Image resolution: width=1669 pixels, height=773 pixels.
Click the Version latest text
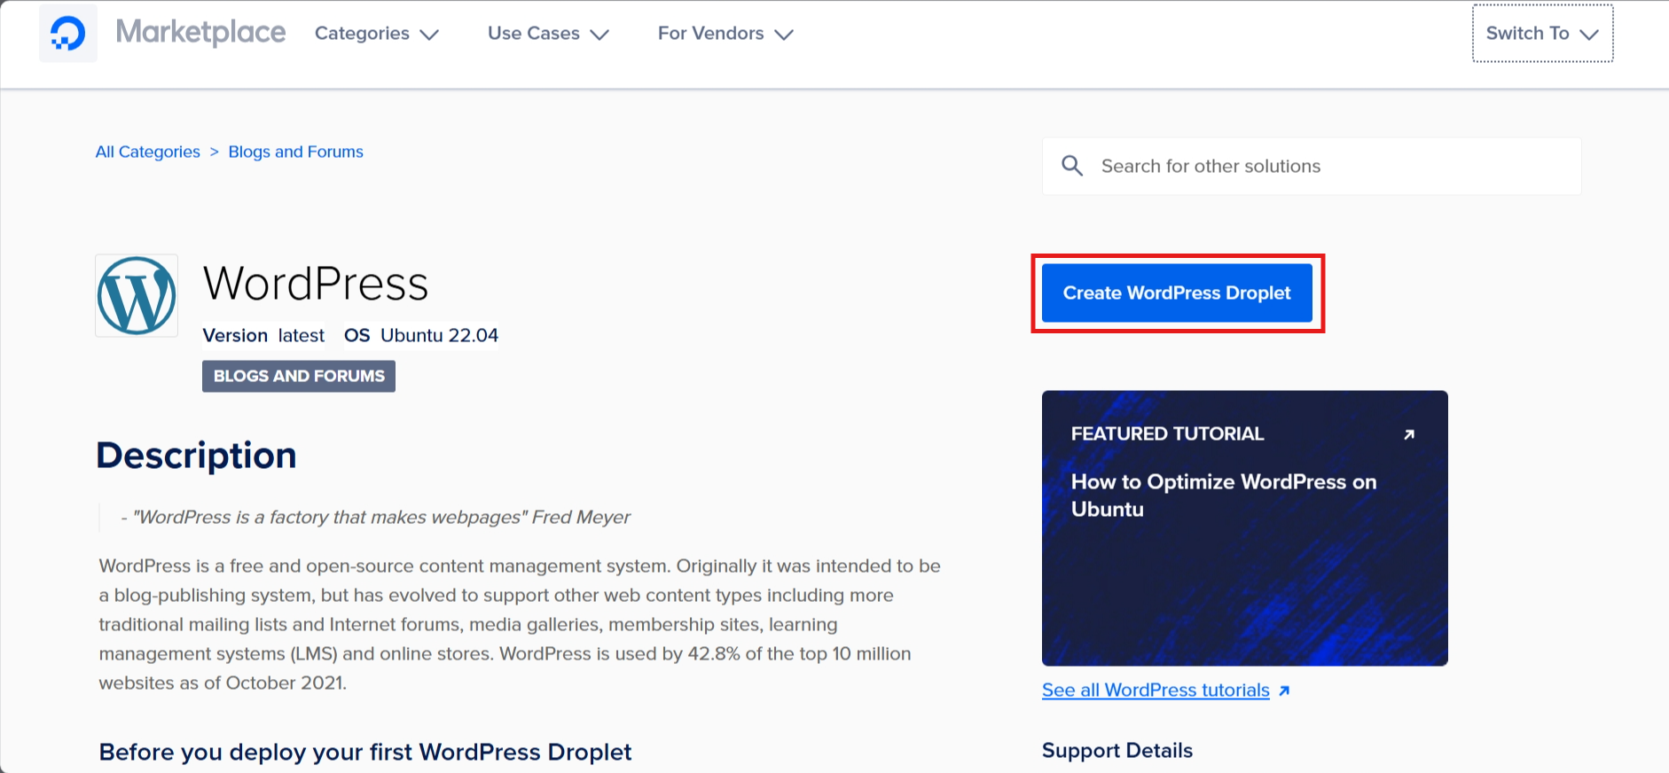[x=263, y=335]
